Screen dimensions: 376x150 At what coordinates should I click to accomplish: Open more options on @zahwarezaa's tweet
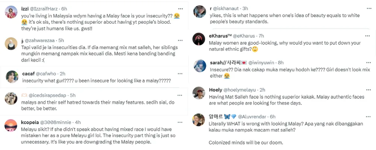coord(181,40)
